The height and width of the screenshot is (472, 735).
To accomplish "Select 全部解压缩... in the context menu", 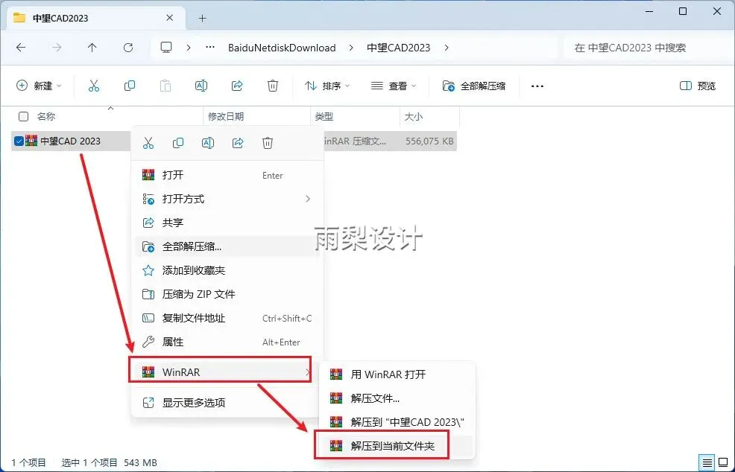I will click(227, 246).
